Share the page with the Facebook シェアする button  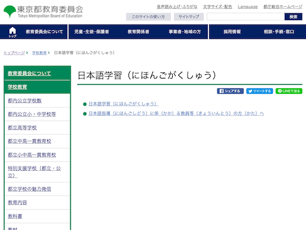pos(230,91)
